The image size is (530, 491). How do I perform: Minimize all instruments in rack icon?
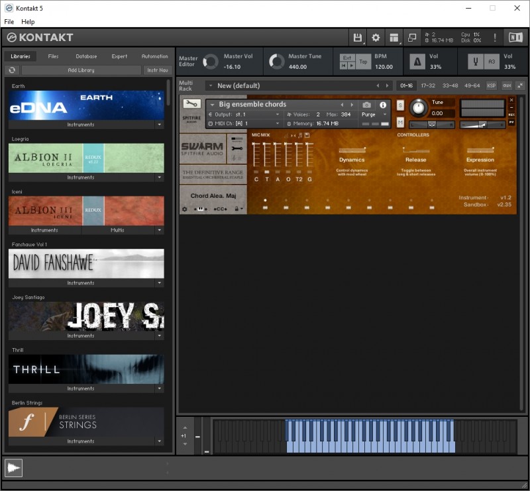pyautogui.click(x=520, y=86)
